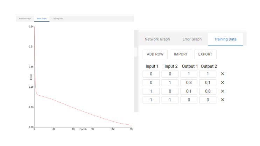260x146 pixels.
Task: Click the ADD ROW button
Action: click(155, 54)
